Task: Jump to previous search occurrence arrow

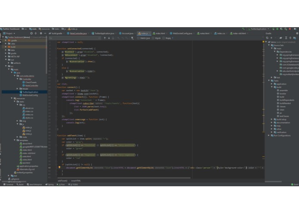Action: pos(105,38)
